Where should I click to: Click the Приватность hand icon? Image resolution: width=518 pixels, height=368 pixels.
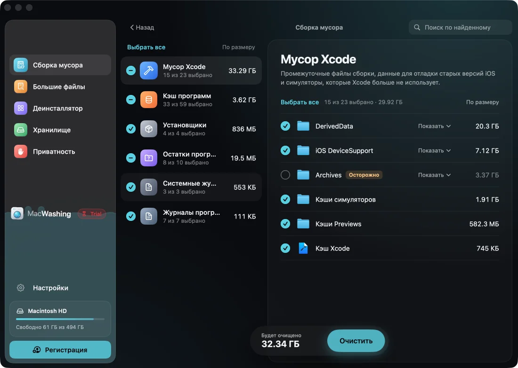tap(20, 152)
